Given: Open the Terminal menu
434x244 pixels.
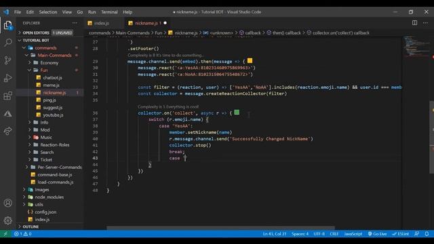Looking at the screenshot, I should 109,12.
